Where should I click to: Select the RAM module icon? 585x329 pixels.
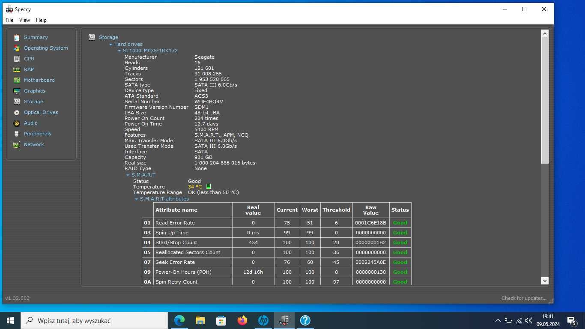pos(16,69)
